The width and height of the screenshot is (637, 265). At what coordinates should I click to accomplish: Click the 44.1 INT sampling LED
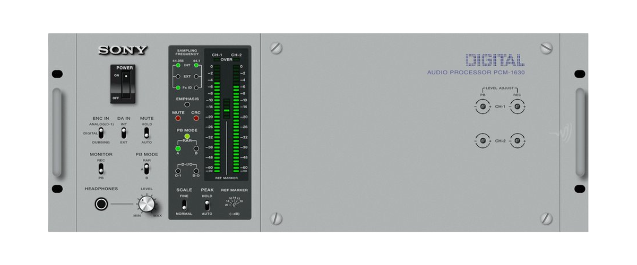[x=196, y=66]
